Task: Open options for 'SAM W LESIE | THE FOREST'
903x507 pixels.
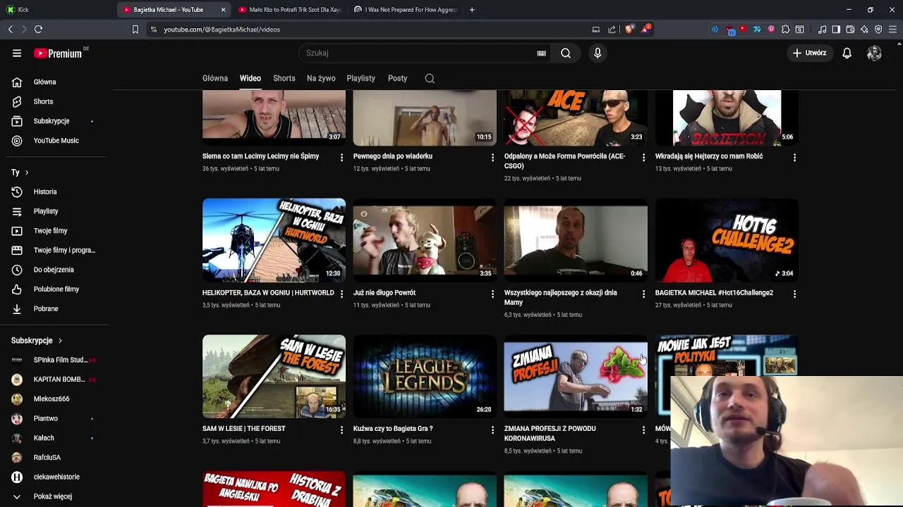Action: point(341,430)
